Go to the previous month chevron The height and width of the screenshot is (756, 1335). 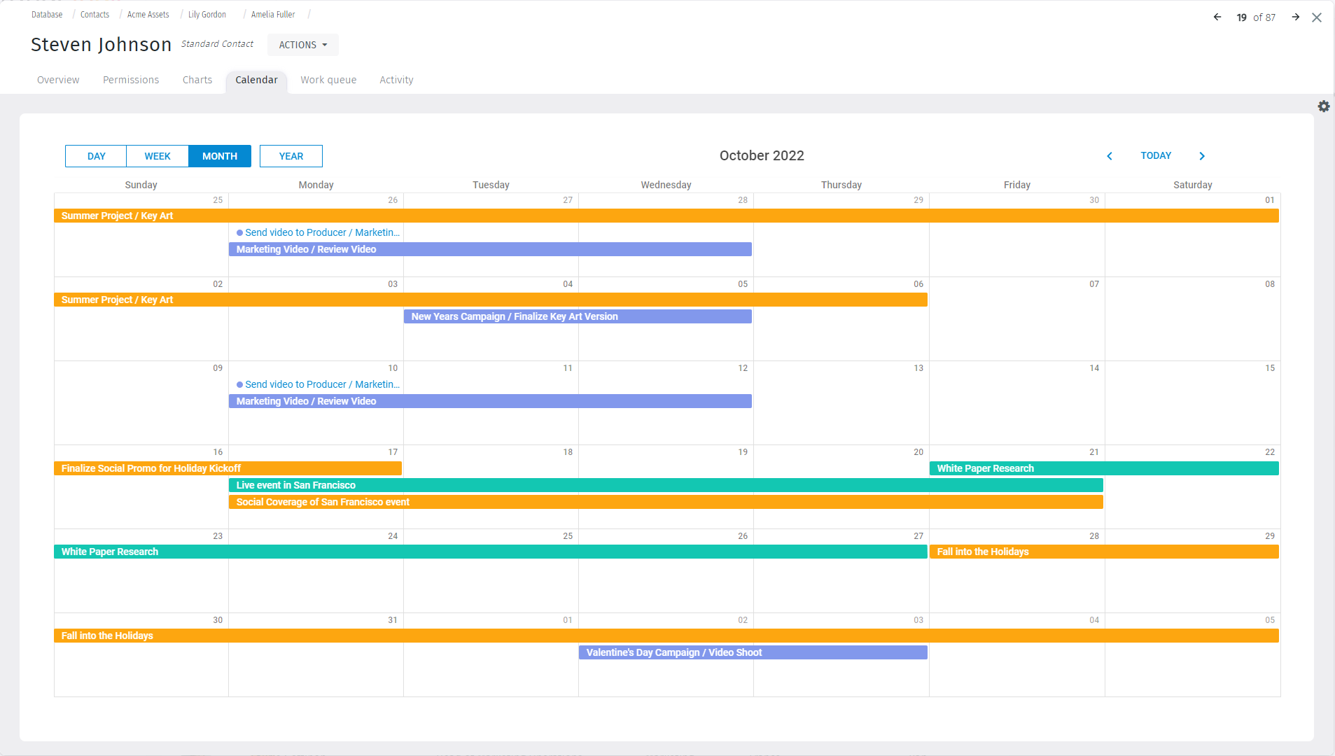(1109, 155)
